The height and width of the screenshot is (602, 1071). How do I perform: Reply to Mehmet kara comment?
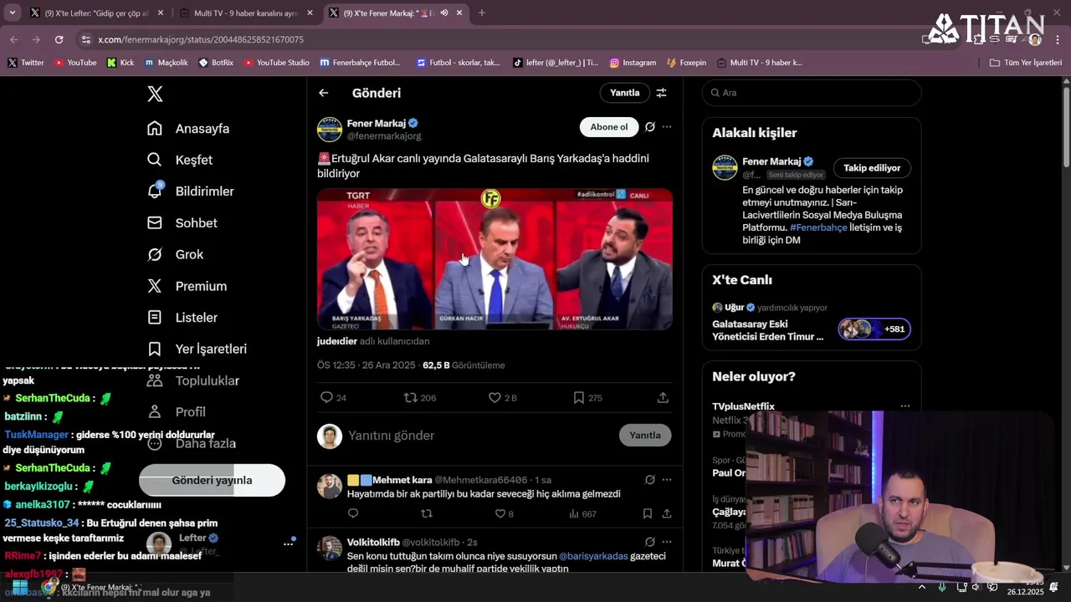pyautogui.click(x=353, y=514)
